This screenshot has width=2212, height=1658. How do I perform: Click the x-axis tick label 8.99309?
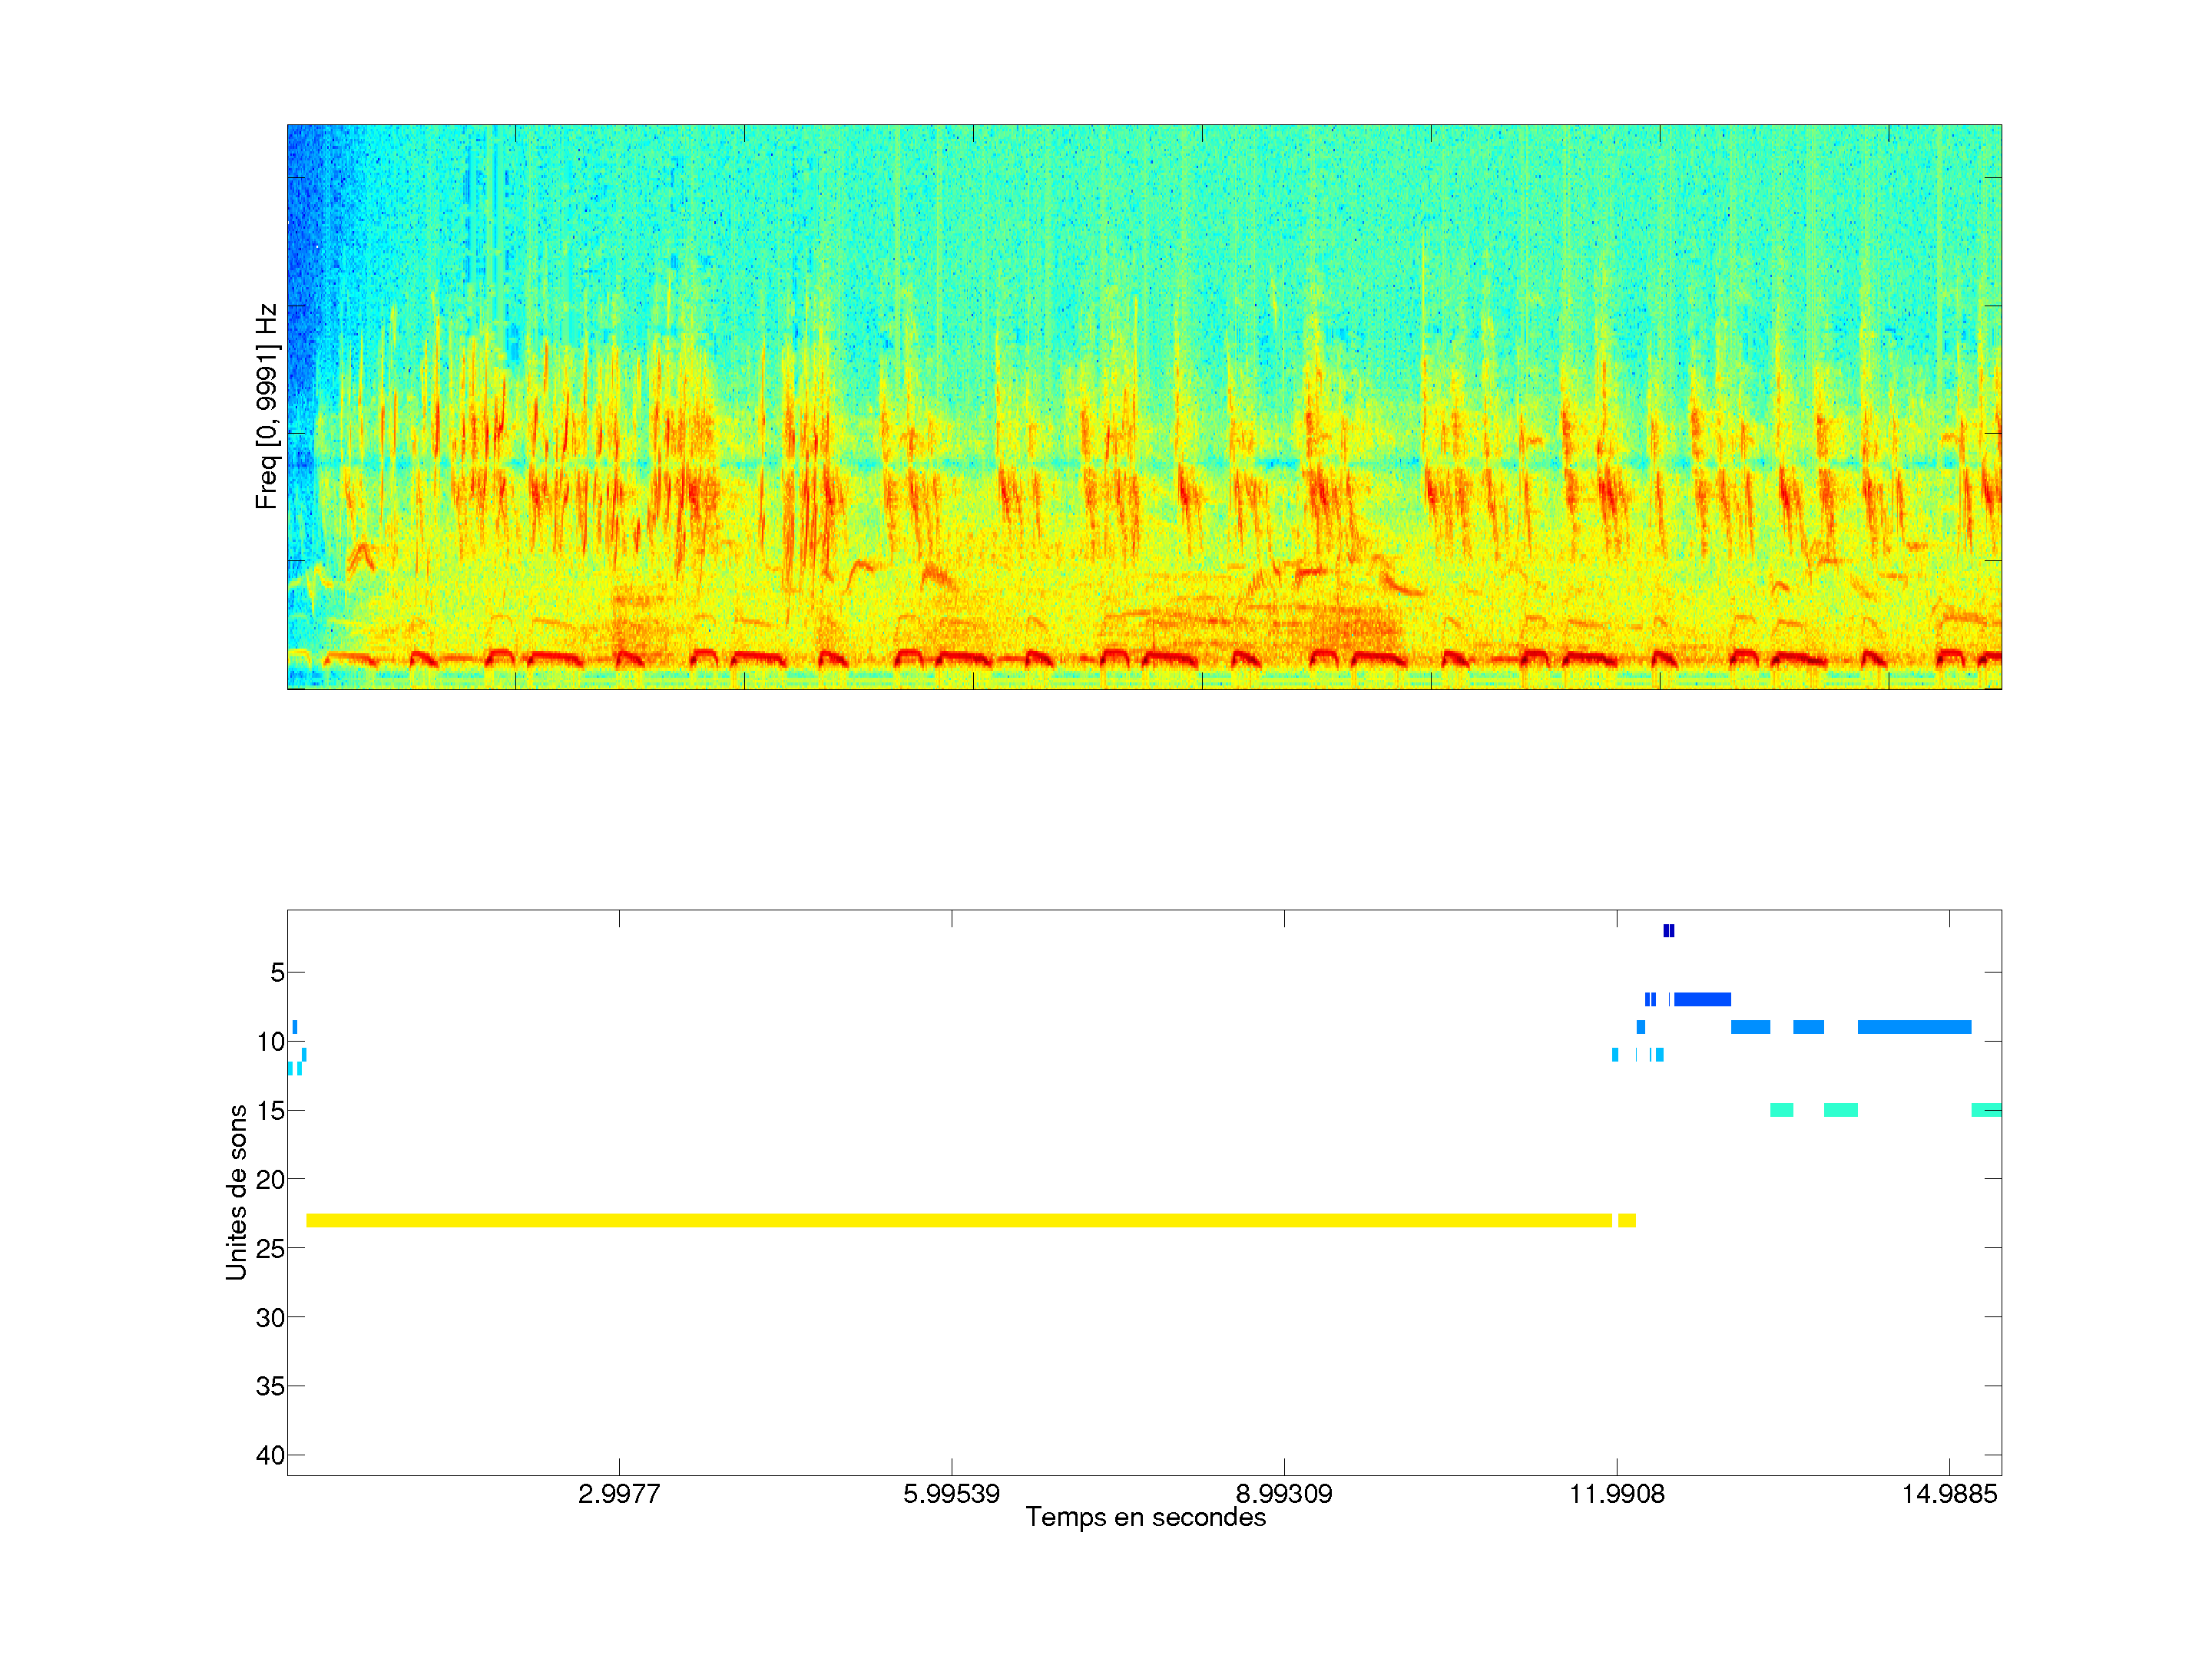click(1284, 1494)
